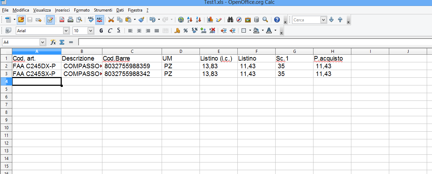Click the Paste icon

click(x=128, y=20)
